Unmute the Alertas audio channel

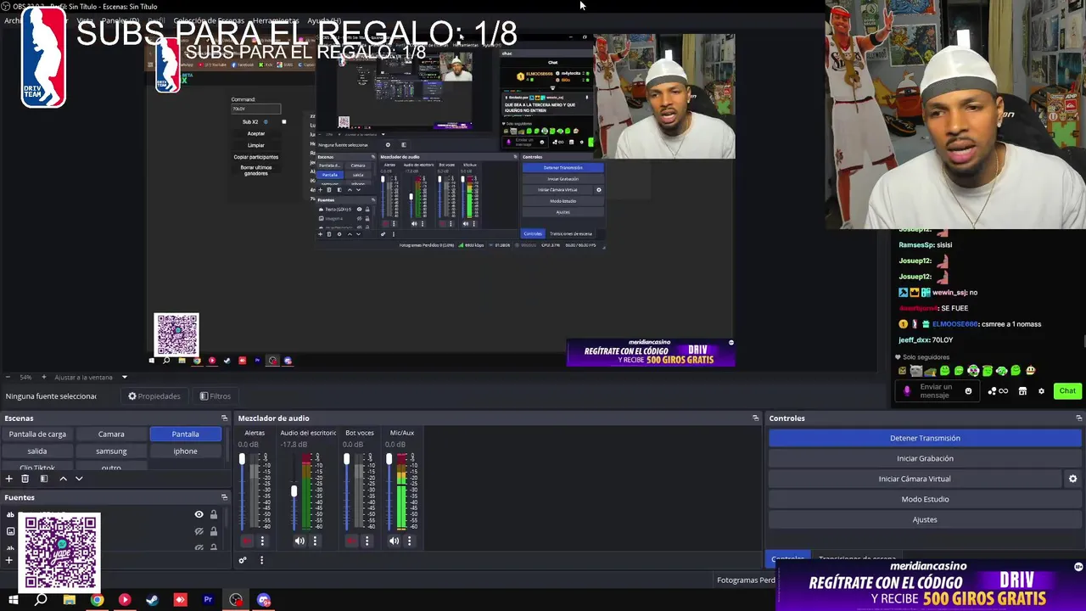[x=247, y=541]
